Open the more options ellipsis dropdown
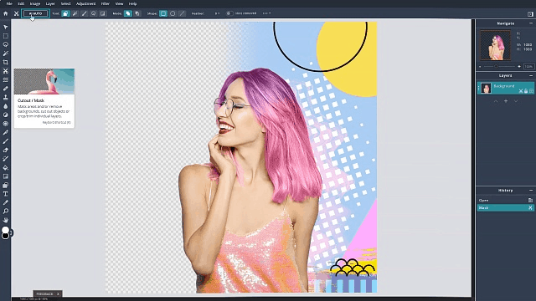This screenshot has width=536, height=301. click(x=266, y=13)
